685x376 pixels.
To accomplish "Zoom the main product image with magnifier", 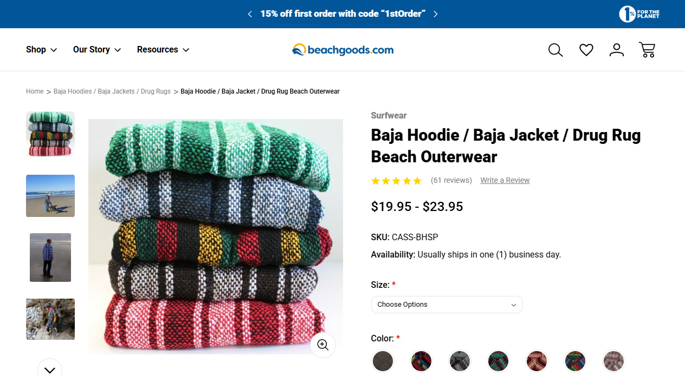I will pyautogui.click(x=323, y=345).
